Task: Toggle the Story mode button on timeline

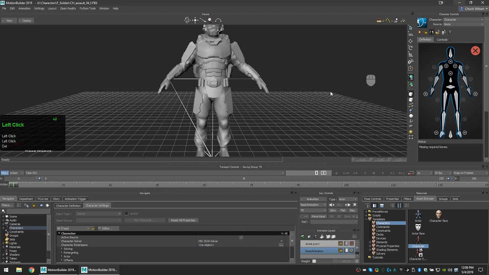Action: [5, 173]
